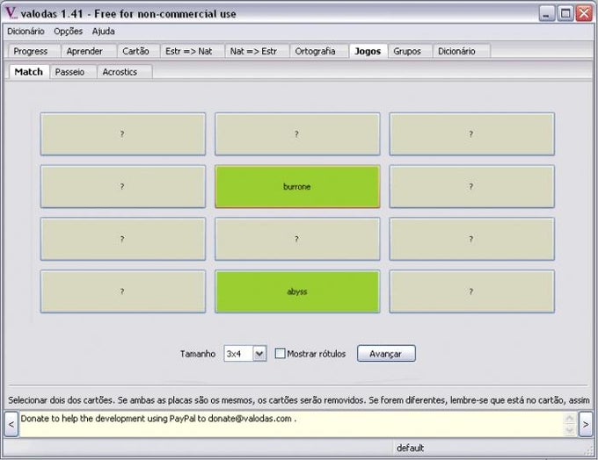Select the Match sub-tab

29,72
